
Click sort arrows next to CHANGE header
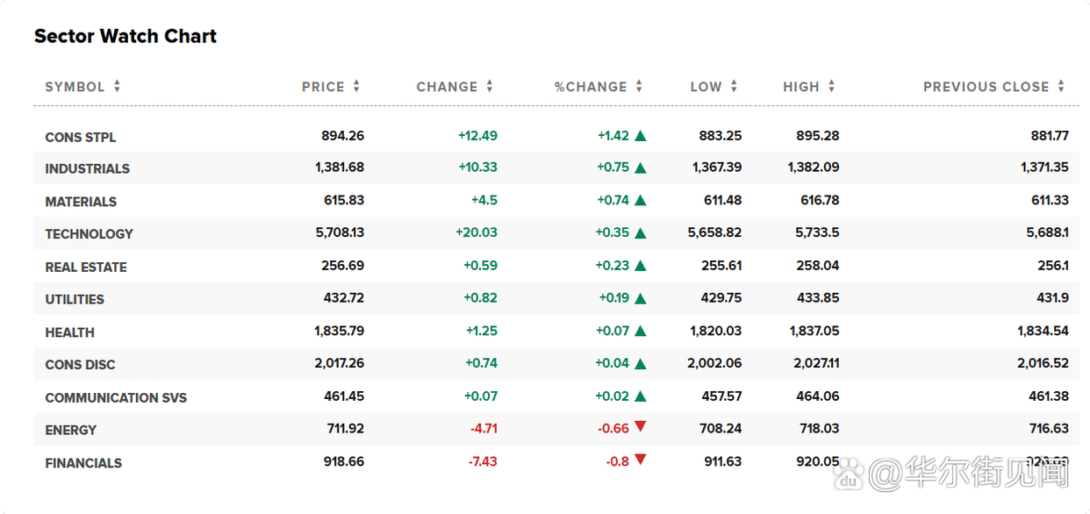[x=490, y=87]
